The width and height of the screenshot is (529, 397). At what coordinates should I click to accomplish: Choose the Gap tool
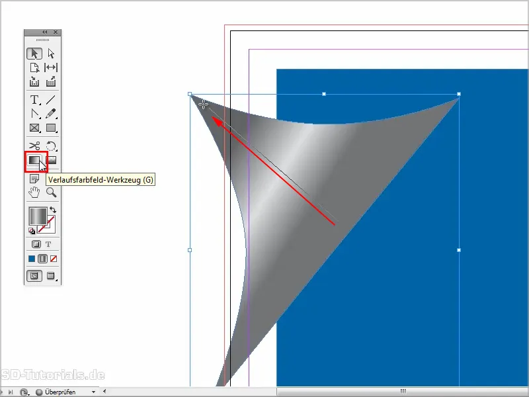[x=51, y=67]
